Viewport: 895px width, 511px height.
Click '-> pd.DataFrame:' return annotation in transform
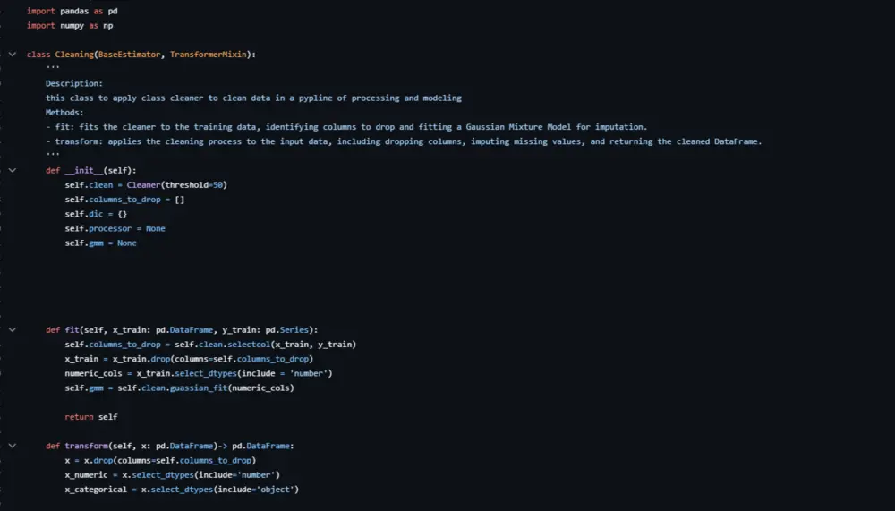coord(256,446)
